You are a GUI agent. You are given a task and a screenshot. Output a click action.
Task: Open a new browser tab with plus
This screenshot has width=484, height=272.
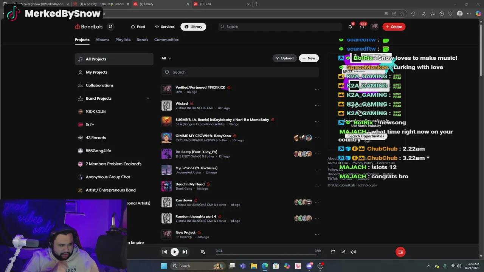pyautogui.click(x=257, y=4)
